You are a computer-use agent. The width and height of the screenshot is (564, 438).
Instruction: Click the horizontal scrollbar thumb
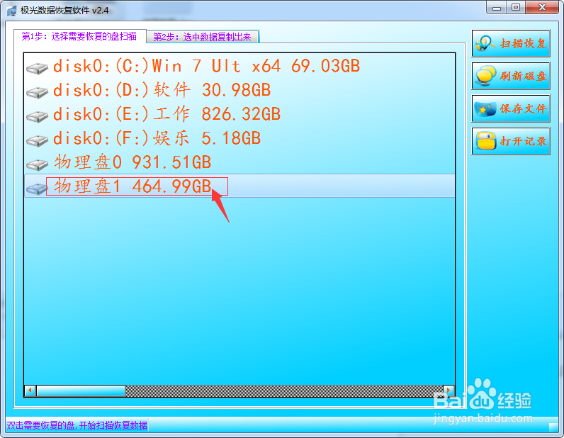(x=81, y=391)
